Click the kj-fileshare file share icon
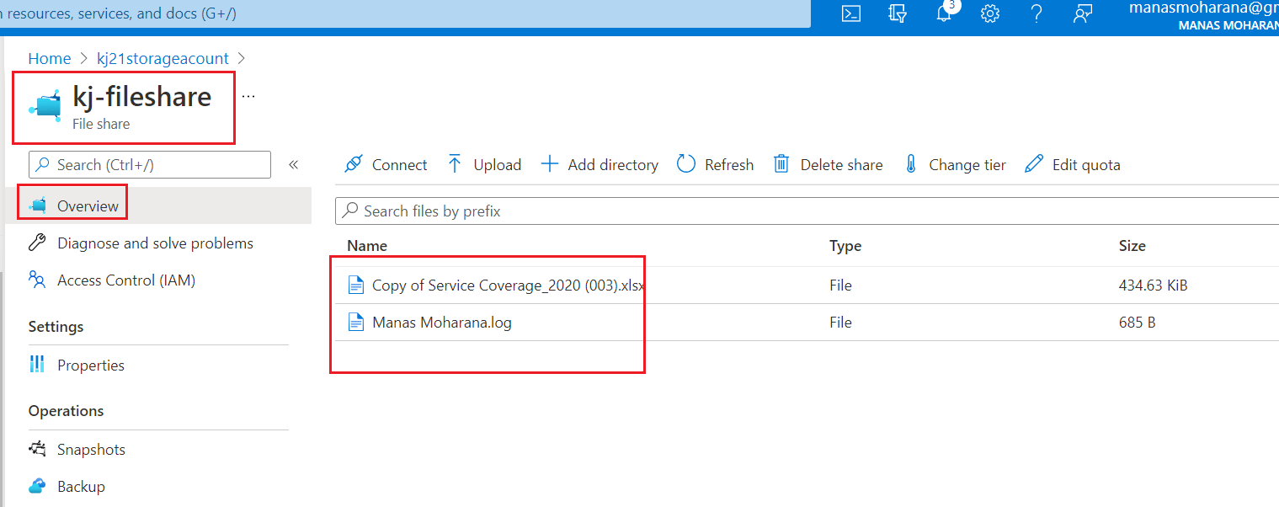The width and height of the screenshot is (1279, 507). click(45, 105)
